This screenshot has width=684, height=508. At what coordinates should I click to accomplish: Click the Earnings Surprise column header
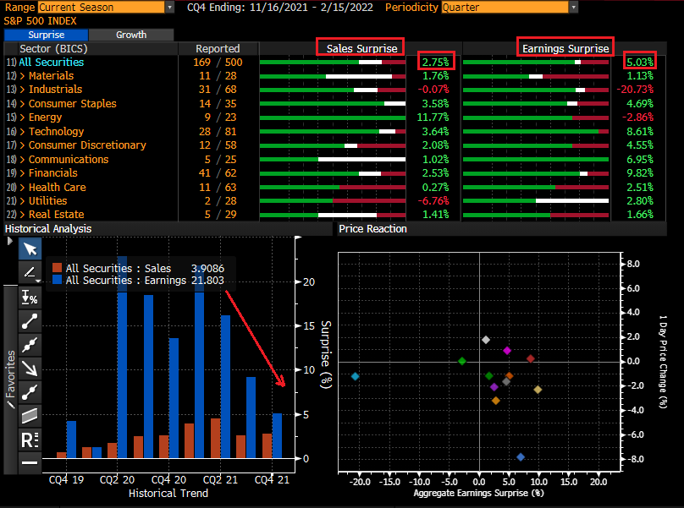tap(565, 48)
